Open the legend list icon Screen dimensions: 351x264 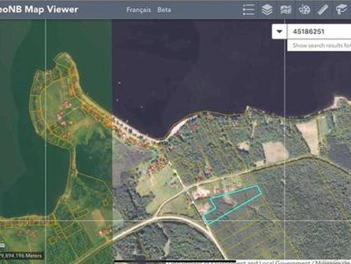point(249,10)
